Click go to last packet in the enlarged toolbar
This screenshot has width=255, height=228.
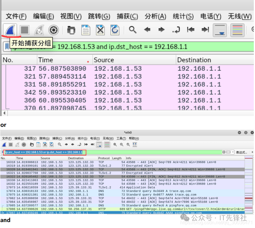[205, 30]
